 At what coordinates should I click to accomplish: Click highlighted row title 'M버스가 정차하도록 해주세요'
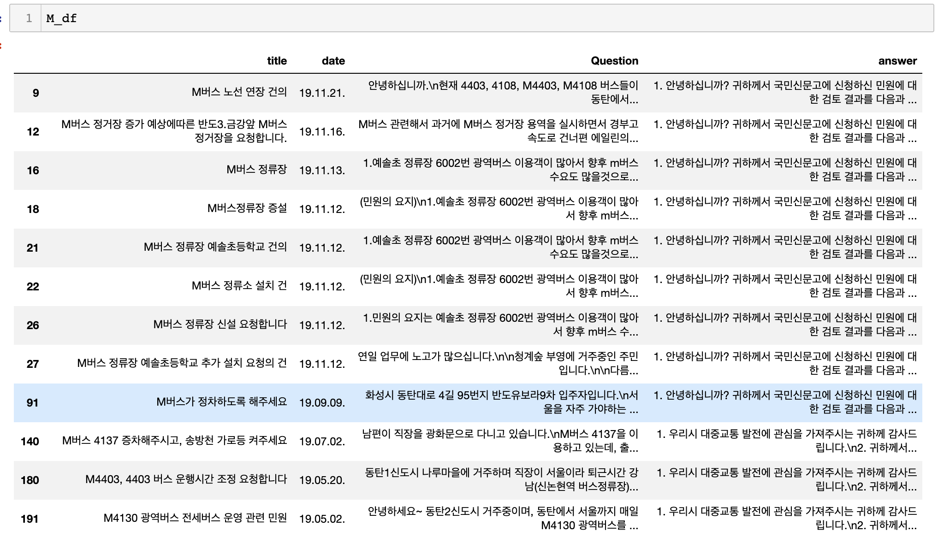pos(221,402)
